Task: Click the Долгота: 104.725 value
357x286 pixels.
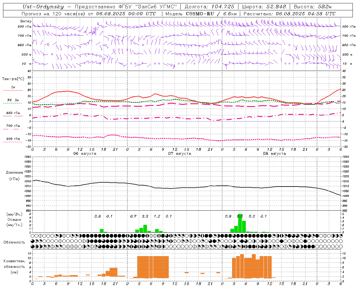Action: pos(209,7)
